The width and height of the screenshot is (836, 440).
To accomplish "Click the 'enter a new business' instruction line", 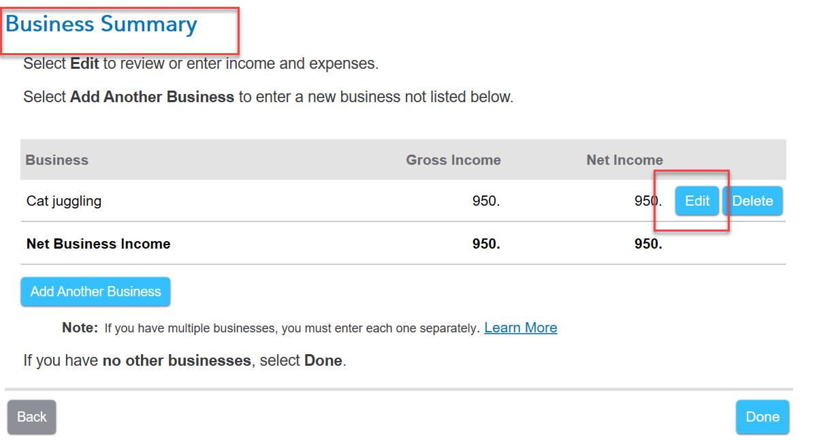I will point(268,97).
